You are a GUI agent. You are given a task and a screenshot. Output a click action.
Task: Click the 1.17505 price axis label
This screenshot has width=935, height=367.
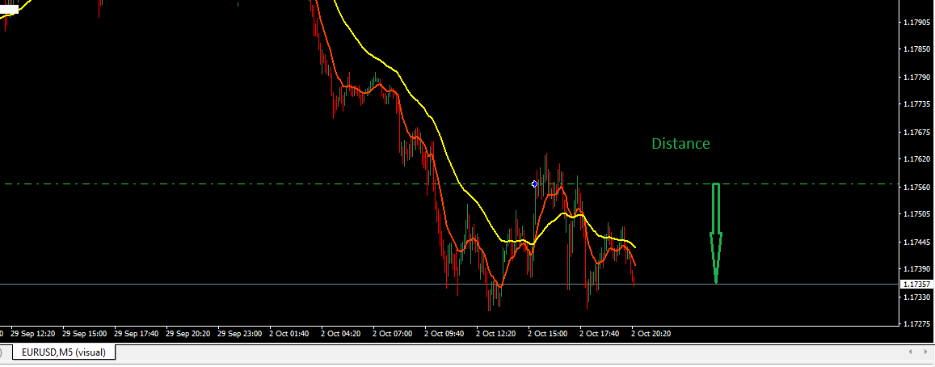[916, 214]
